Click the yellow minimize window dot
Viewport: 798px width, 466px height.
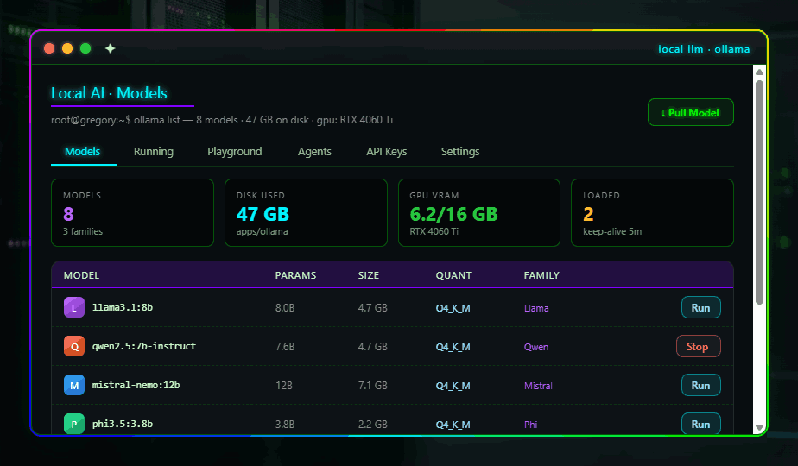pyautogui.click(x=67, y=48)
